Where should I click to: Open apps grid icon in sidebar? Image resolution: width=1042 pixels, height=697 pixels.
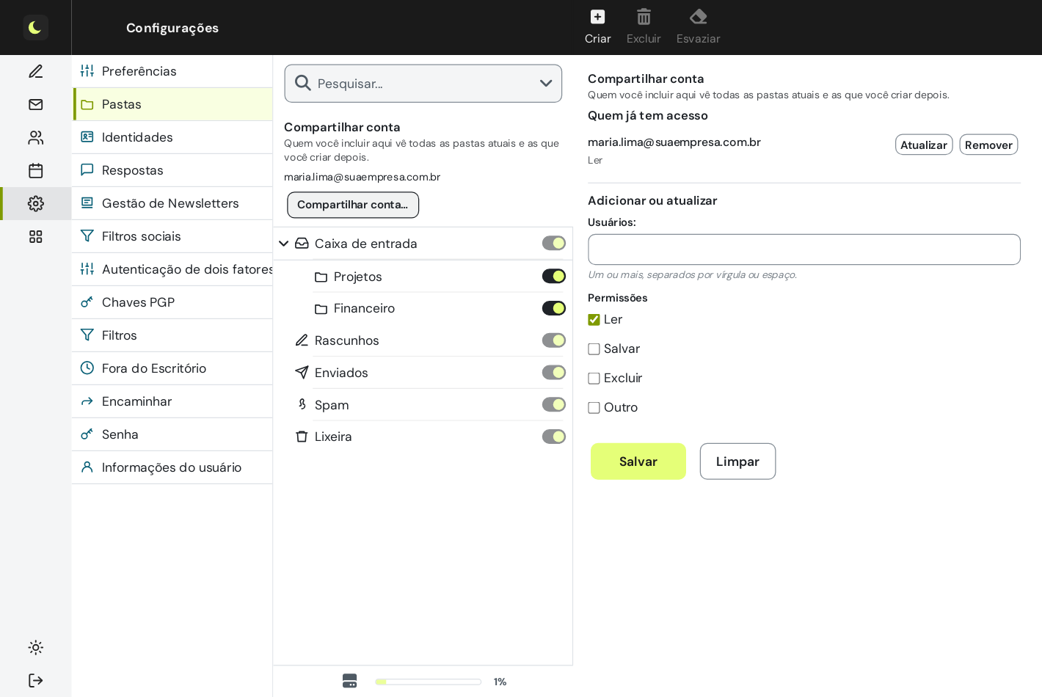pos(35,236)
